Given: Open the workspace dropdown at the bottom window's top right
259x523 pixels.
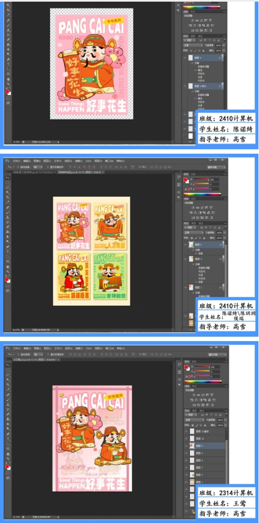Looking at the screenshot, I should coord(218,354).
